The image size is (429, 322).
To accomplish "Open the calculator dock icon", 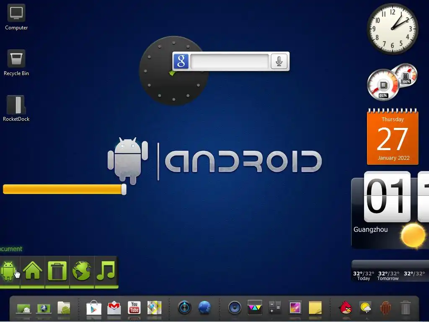I will tap(275, 307).
